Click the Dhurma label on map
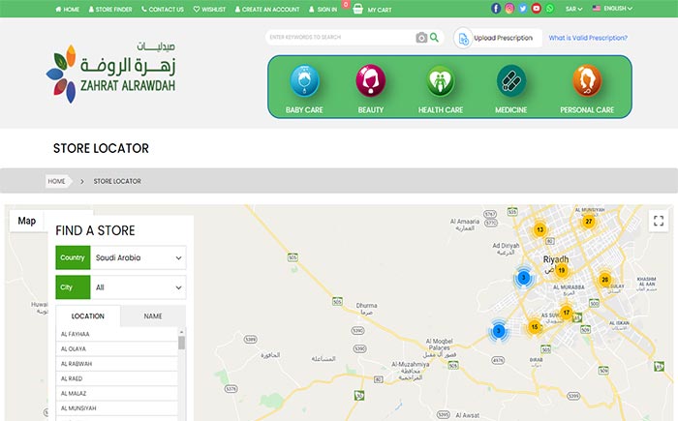 coord(366,305)
